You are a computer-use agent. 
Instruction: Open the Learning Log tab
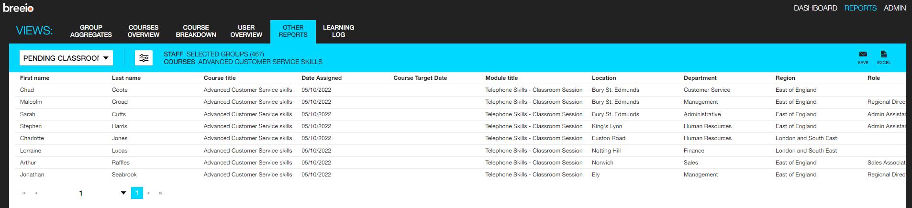pos(338,31)
